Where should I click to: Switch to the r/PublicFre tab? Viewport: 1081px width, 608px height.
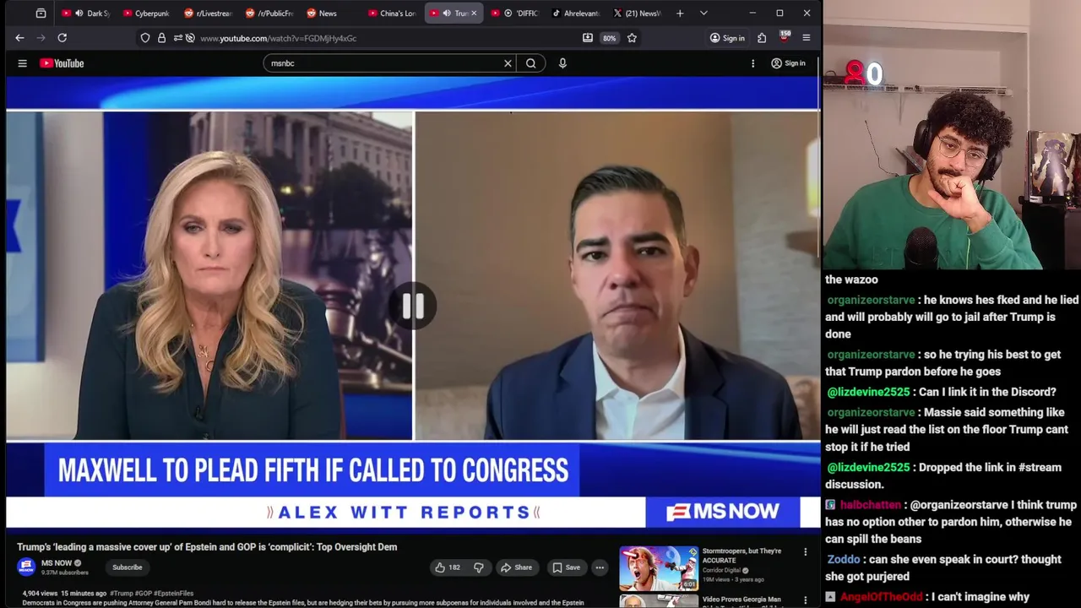click(269, 14)
